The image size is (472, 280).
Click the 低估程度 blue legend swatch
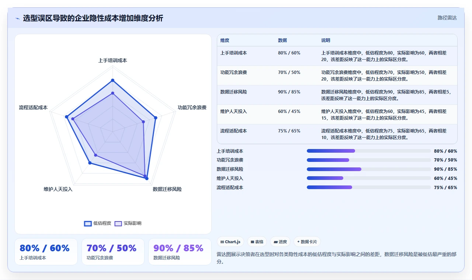coord(88,223)
